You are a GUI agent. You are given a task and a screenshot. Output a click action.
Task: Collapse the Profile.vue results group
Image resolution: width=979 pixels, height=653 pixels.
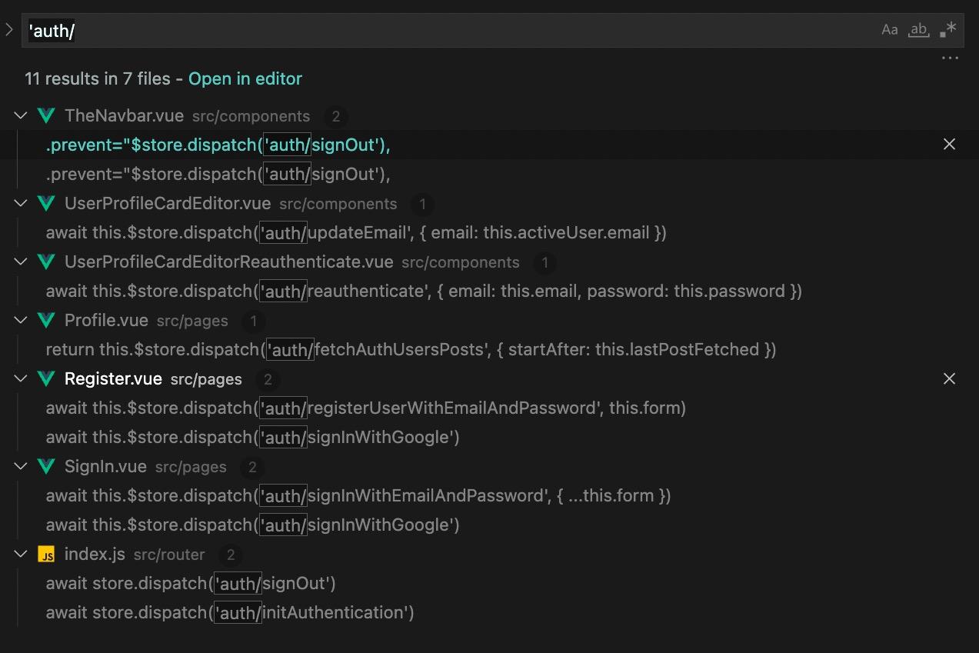(20, 321)
